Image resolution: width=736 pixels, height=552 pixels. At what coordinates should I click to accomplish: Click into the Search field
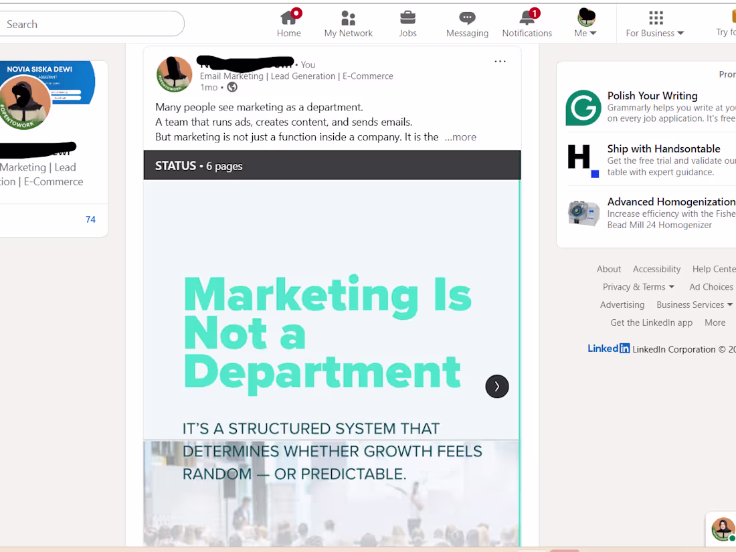[x=92, y=24]
